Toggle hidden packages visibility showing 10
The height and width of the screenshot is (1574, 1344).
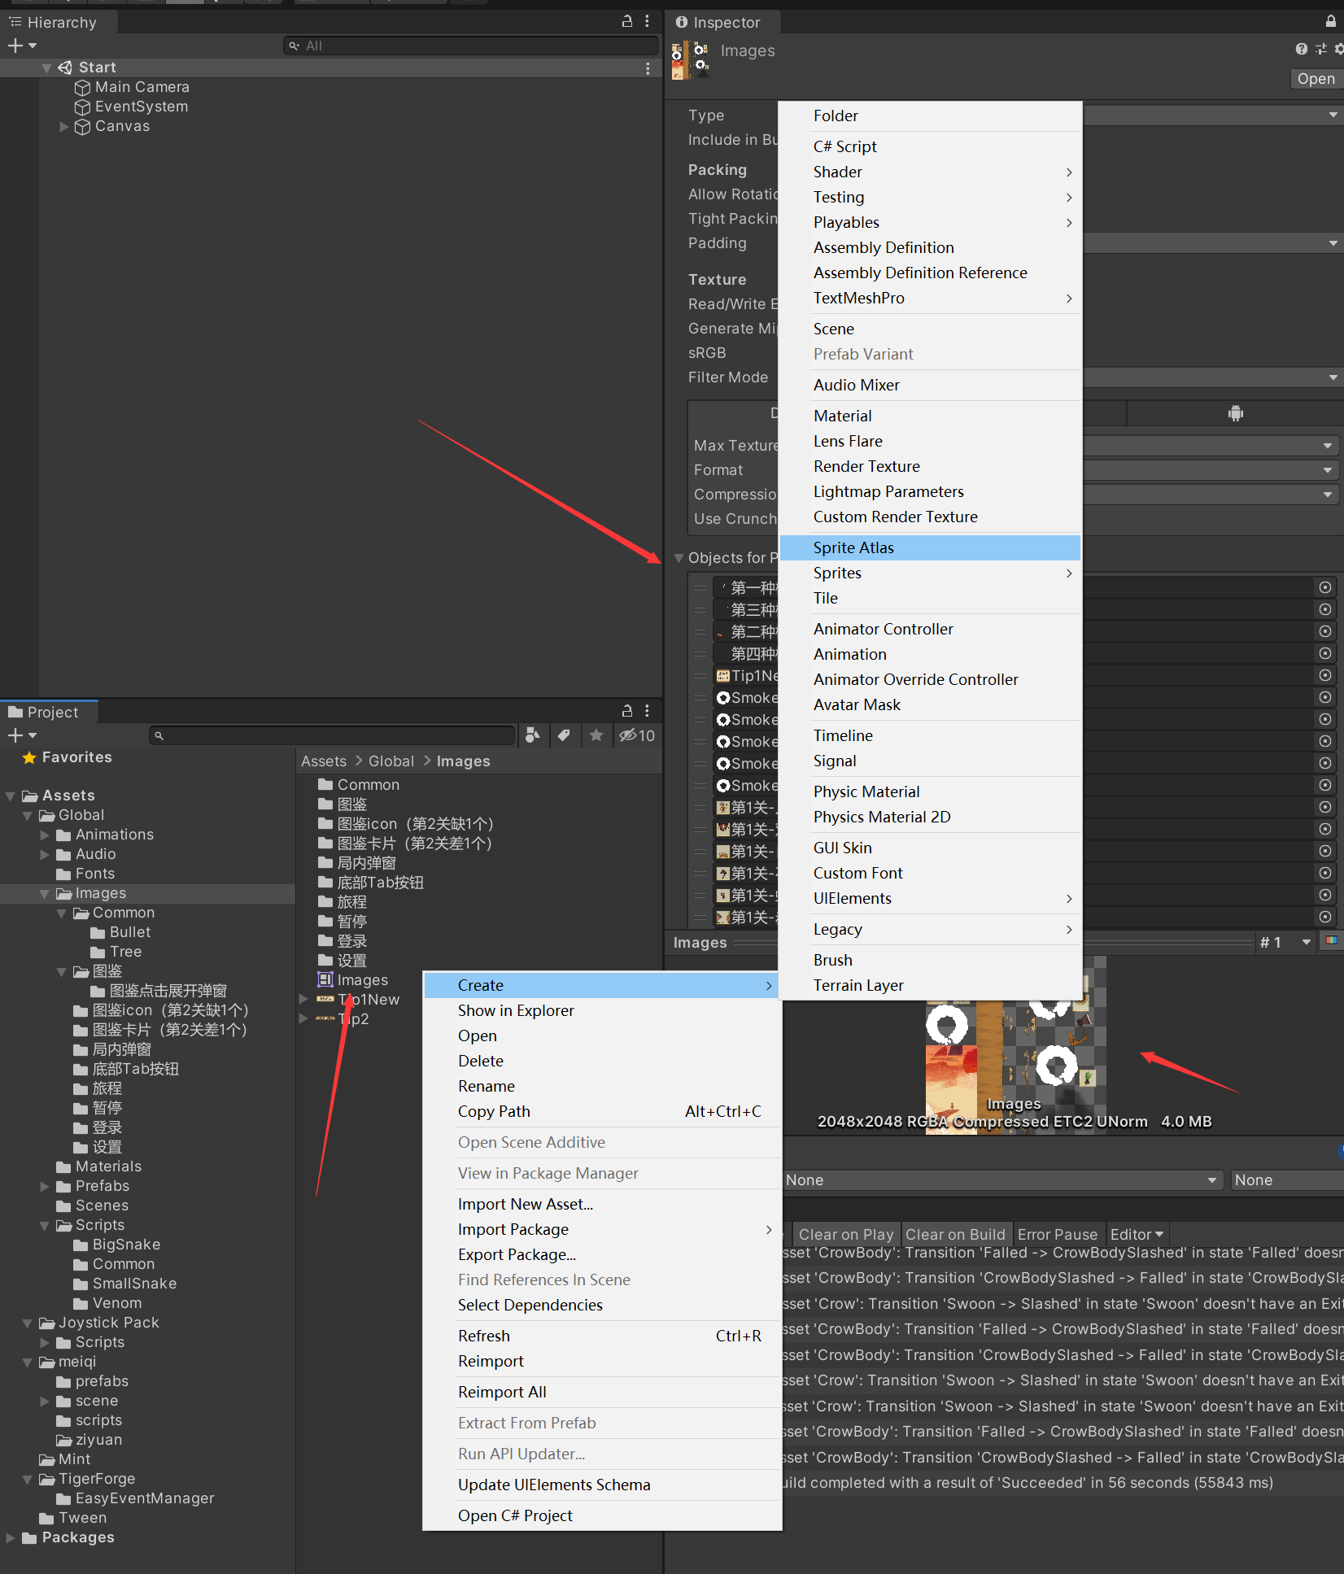[636, 735]
